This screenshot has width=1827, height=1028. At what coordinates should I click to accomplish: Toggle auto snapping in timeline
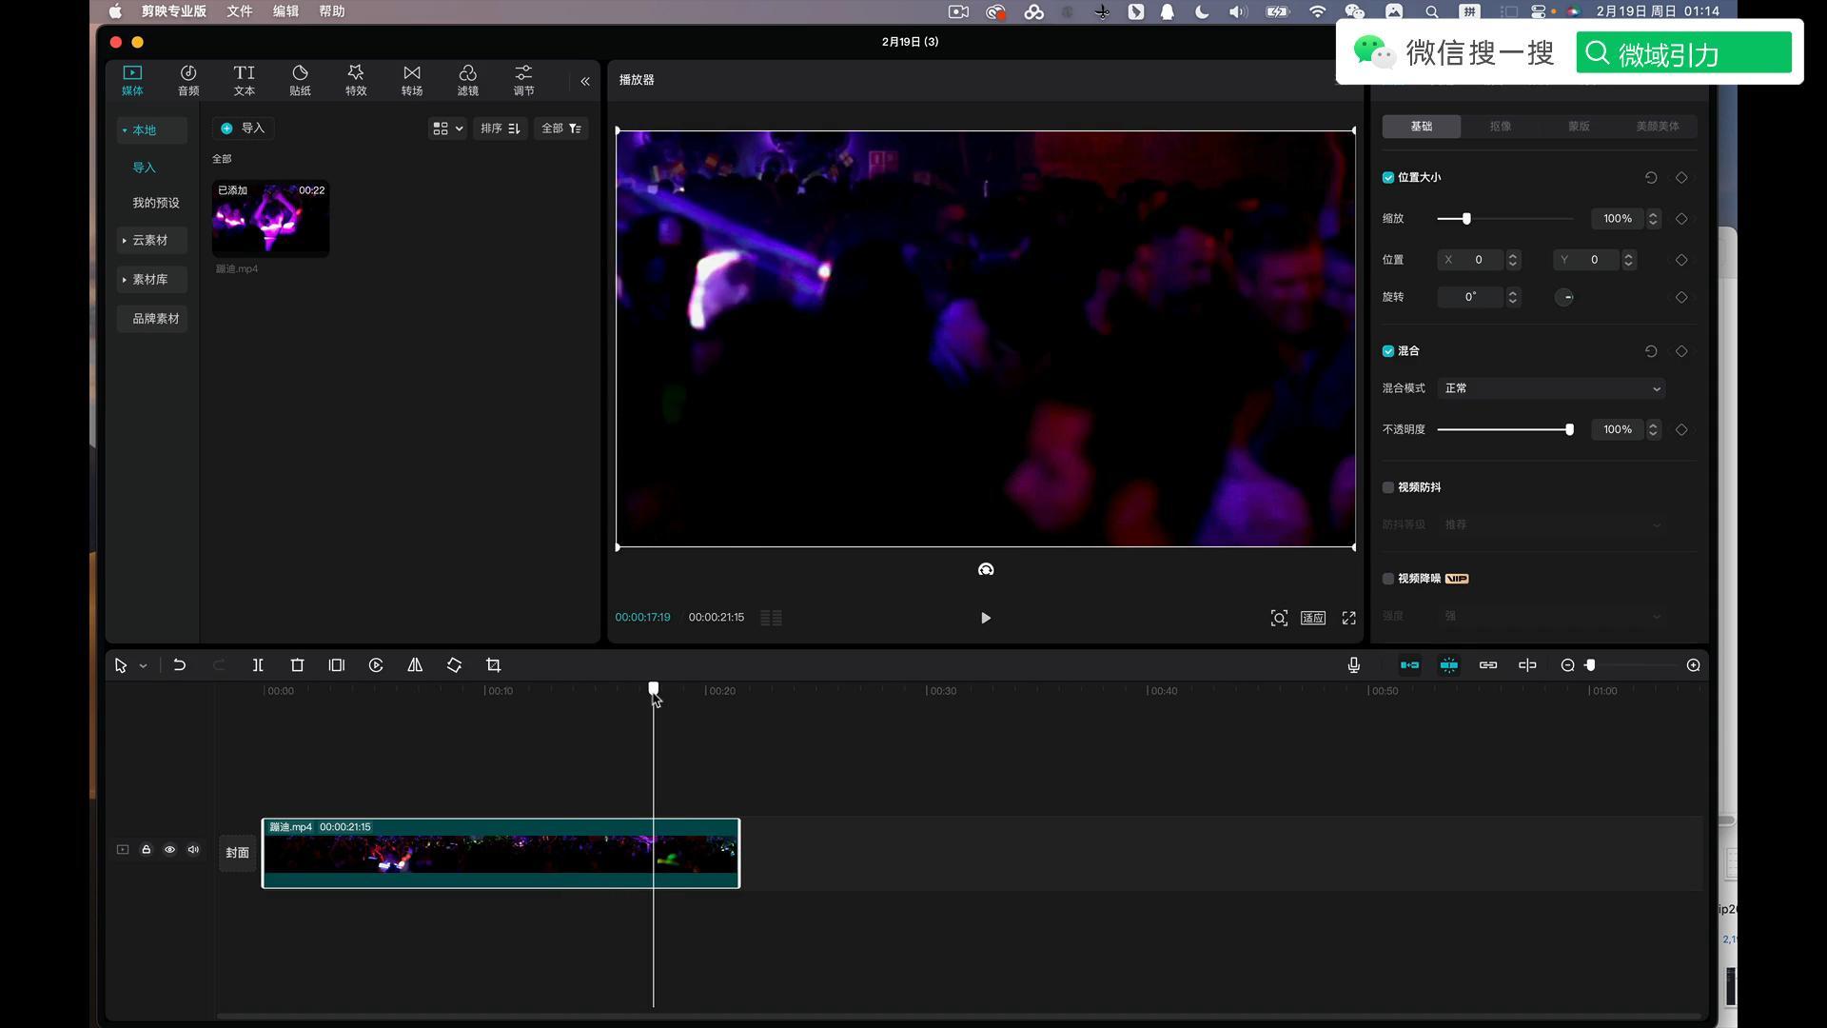click(1448, 665)
